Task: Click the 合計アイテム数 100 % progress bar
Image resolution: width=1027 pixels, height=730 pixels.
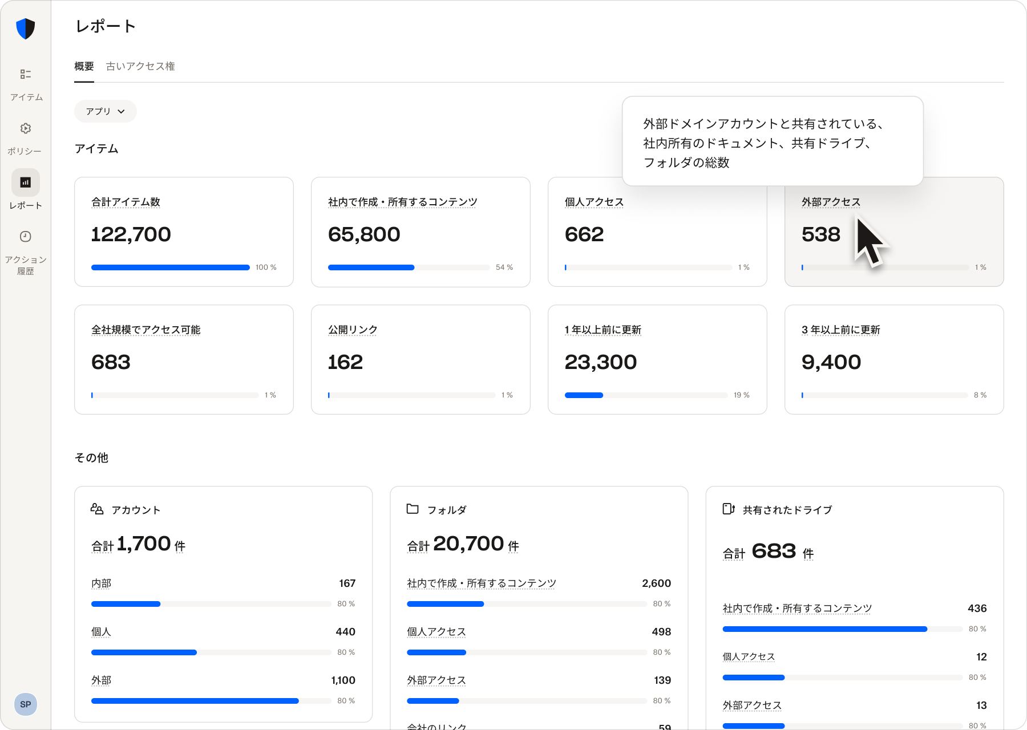Action: click(171, 267)
